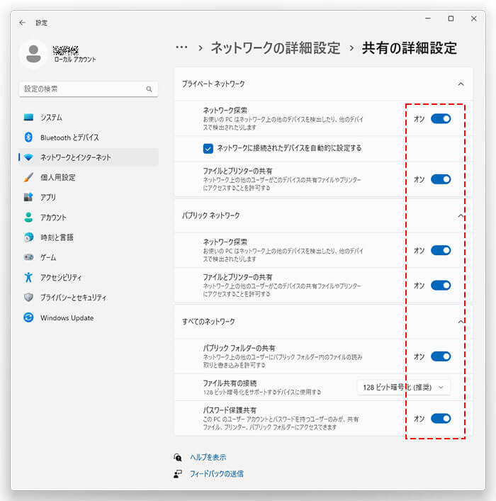Image resolution: width=496 pixels, height=501 pixels.
Task: Click the パスワード保護共有 label
Action: 230,410
